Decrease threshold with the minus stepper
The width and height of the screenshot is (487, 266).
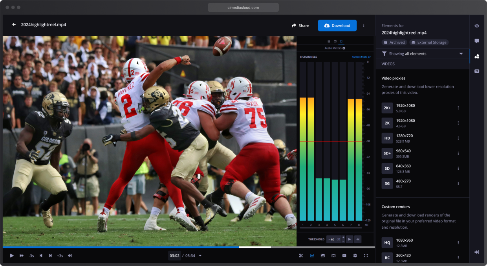(343, 241)
